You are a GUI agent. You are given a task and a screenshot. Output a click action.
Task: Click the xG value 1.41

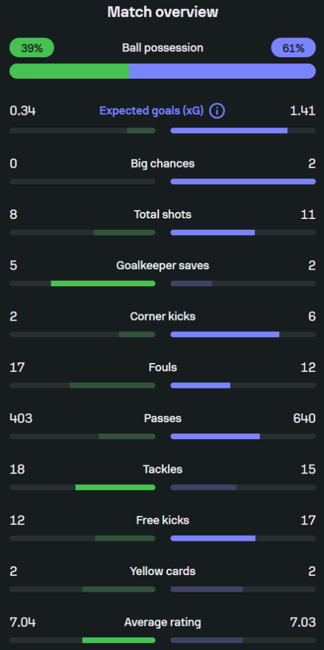303,111
